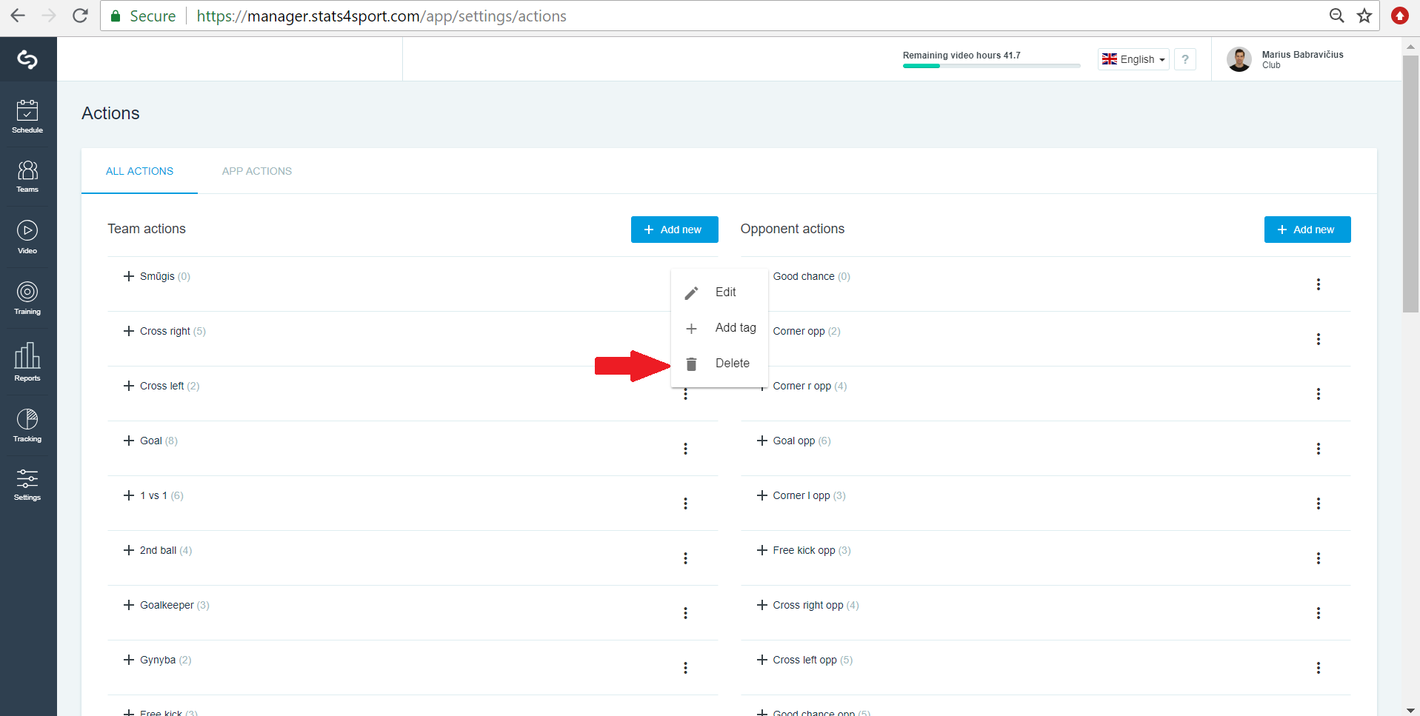1420x716 pixels.
Task: Open the Video sidebar section
Action: (x=27, y=238)
